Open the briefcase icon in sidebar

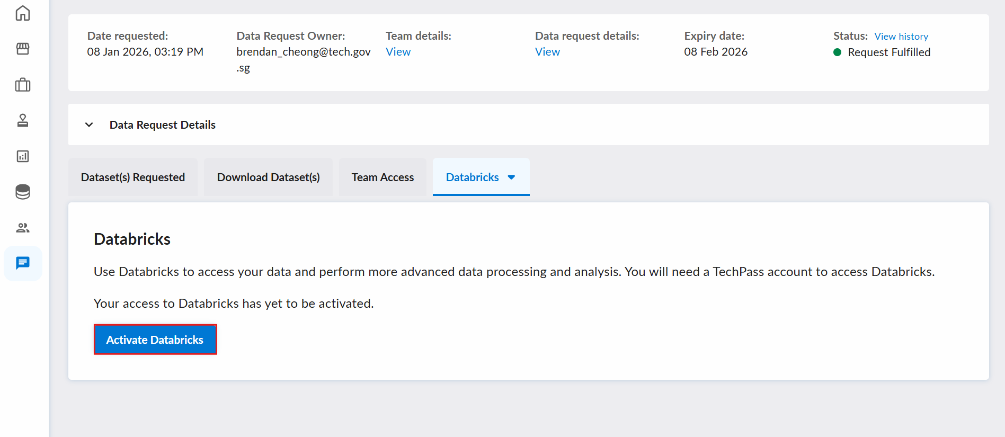pyautogui.click(x=23, y=85)
